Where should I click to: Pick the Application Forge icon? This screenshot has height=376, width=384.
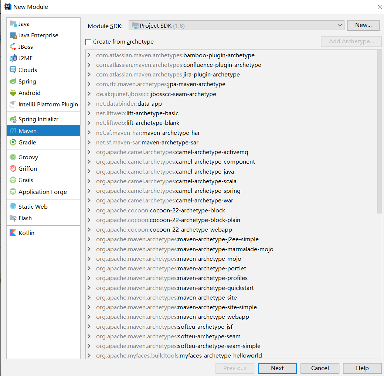(13, 192)
